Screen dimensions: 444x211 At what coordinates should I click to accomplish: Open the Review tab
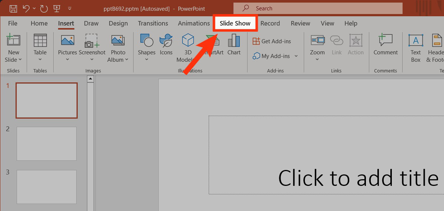coord(300,23)
